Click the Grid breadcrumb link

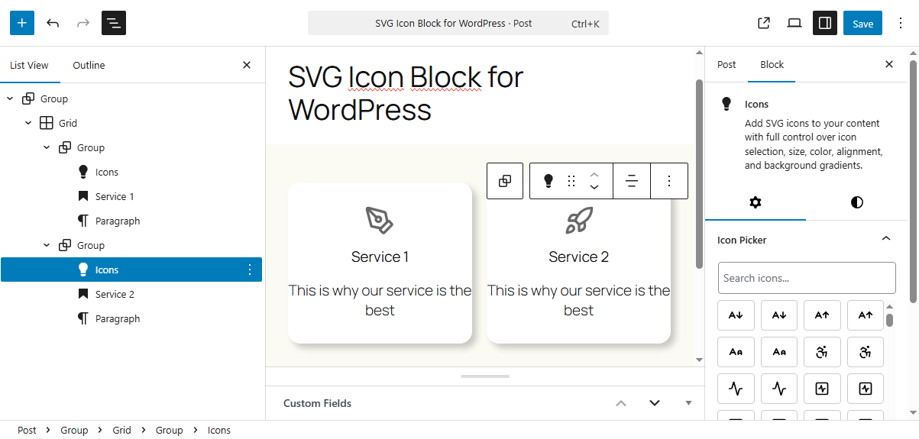click(122, 430)
